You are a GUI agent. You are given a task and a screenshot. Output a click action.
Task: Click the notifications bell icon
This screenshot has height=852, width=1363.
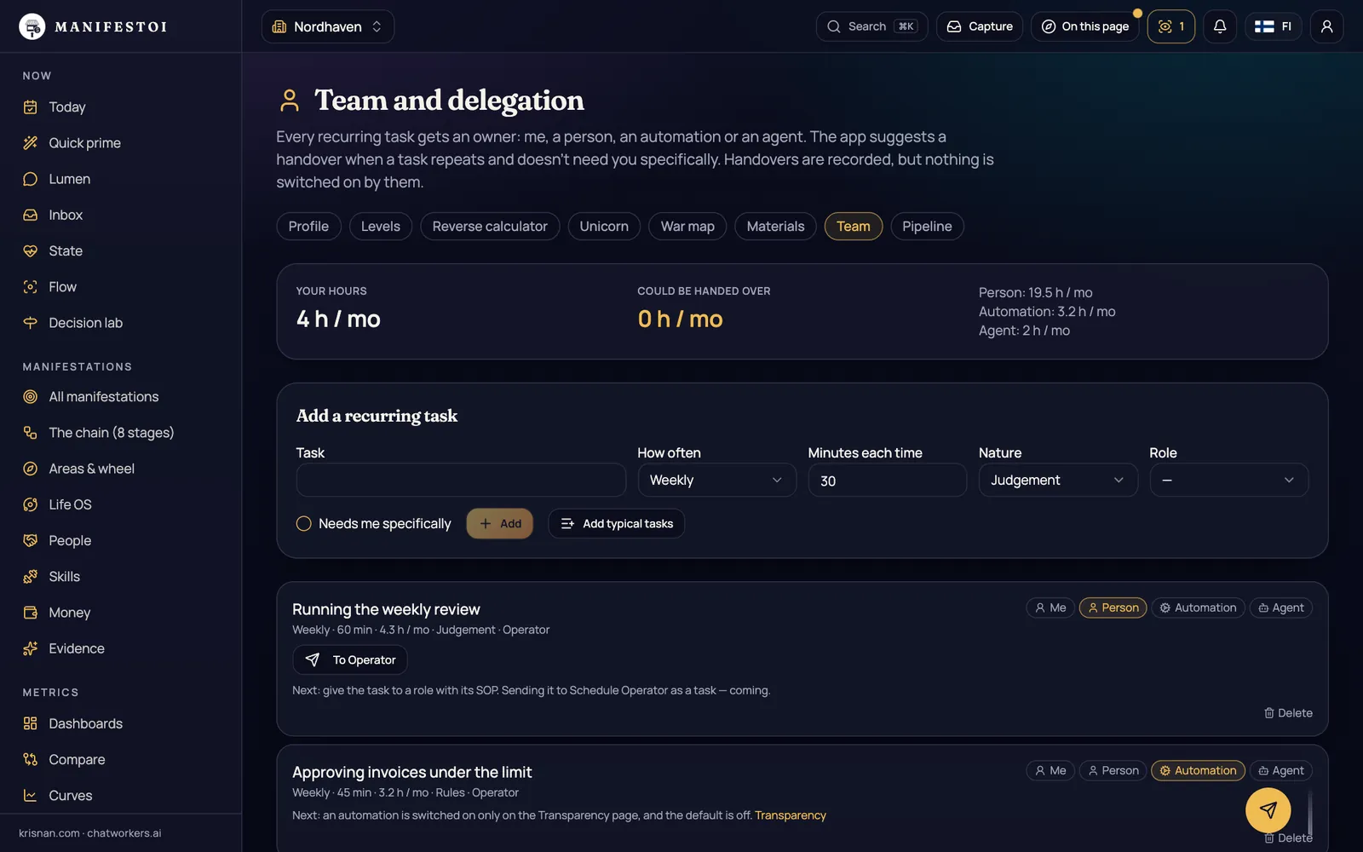click(x=1220, y=26)
